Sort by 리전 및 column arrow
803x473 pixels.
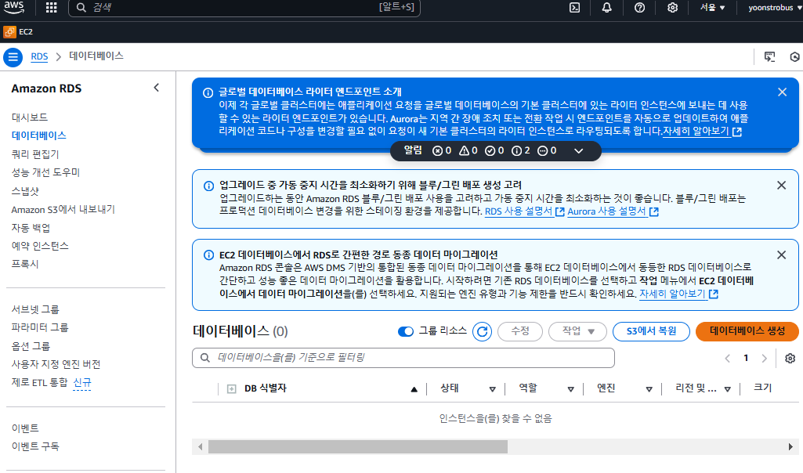(727, 389)
